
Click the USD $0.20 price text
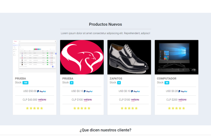(172, 91)
